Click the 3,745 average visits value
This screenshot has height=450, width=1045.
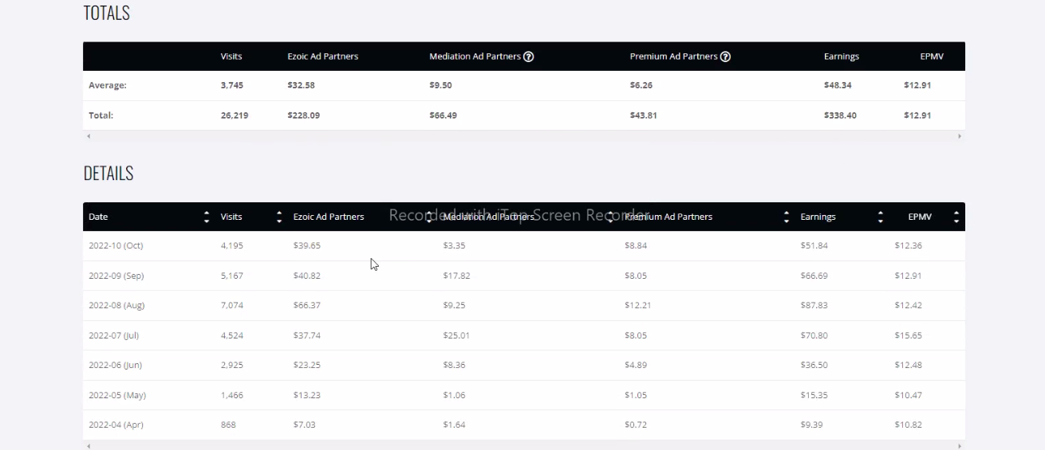(232, 85)
